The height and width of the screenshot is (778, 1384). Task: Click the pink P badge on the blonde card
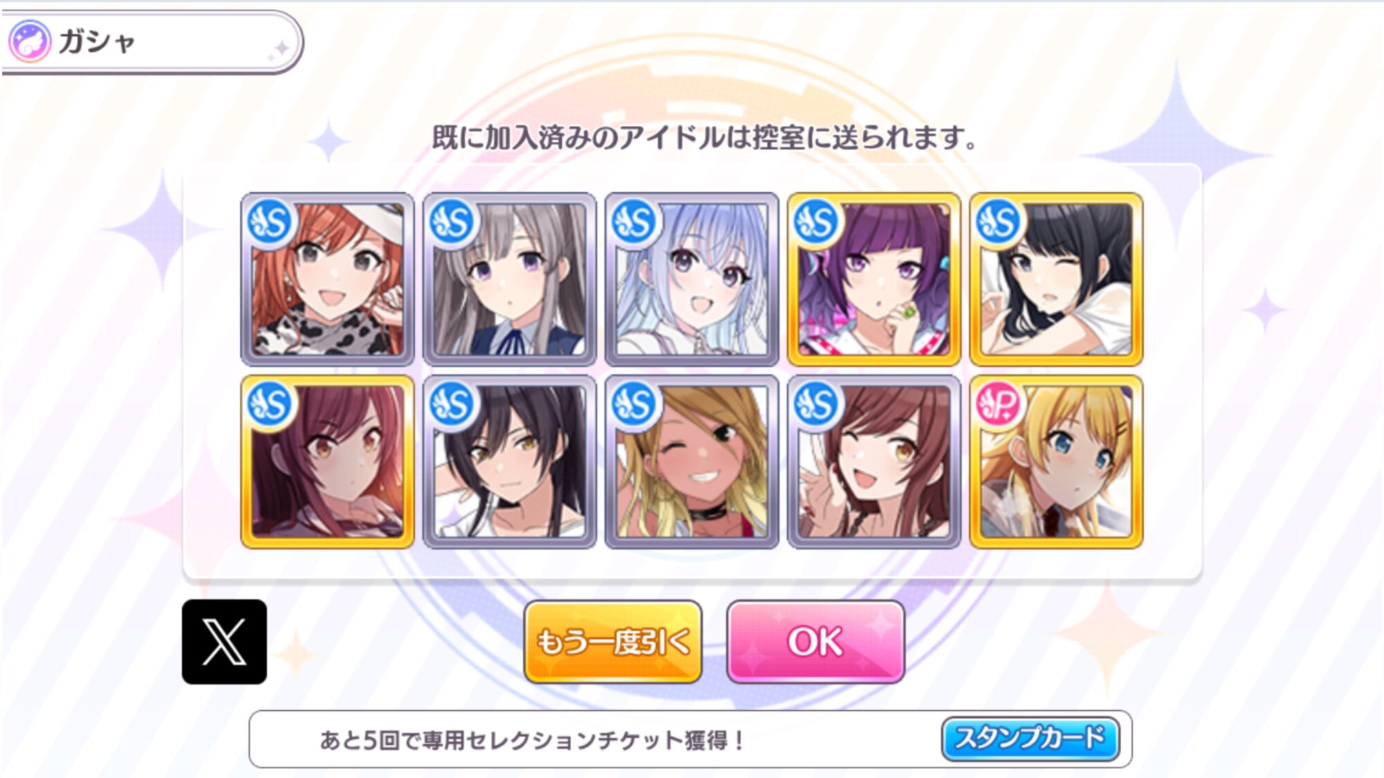tap(999, 405)
